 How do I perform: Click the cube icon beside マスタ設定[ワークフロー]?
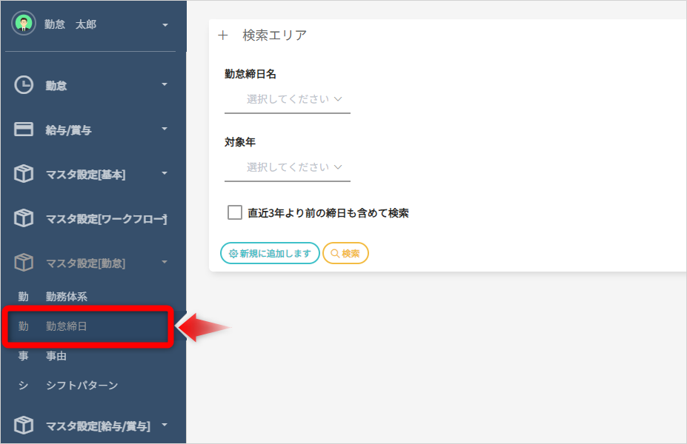click(24, 218)
